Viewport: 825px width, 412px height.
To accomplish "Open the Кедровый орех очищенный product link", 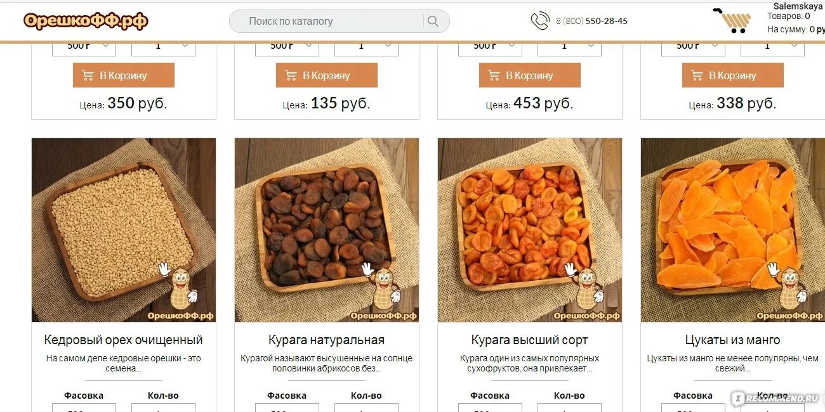I will 124,340.
